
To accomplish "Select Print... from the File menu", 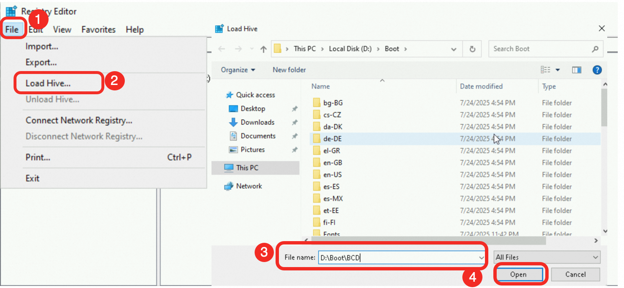I will (38, 157).
